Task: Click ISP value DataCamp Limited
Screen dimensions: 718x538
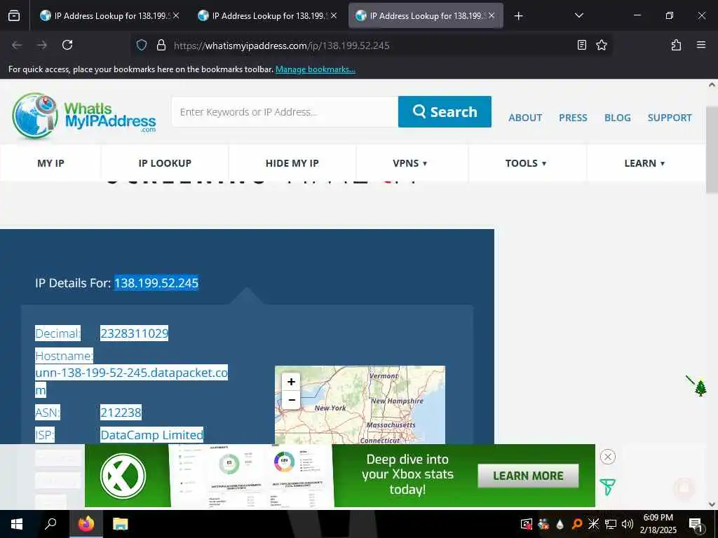Action: [151, 434]
